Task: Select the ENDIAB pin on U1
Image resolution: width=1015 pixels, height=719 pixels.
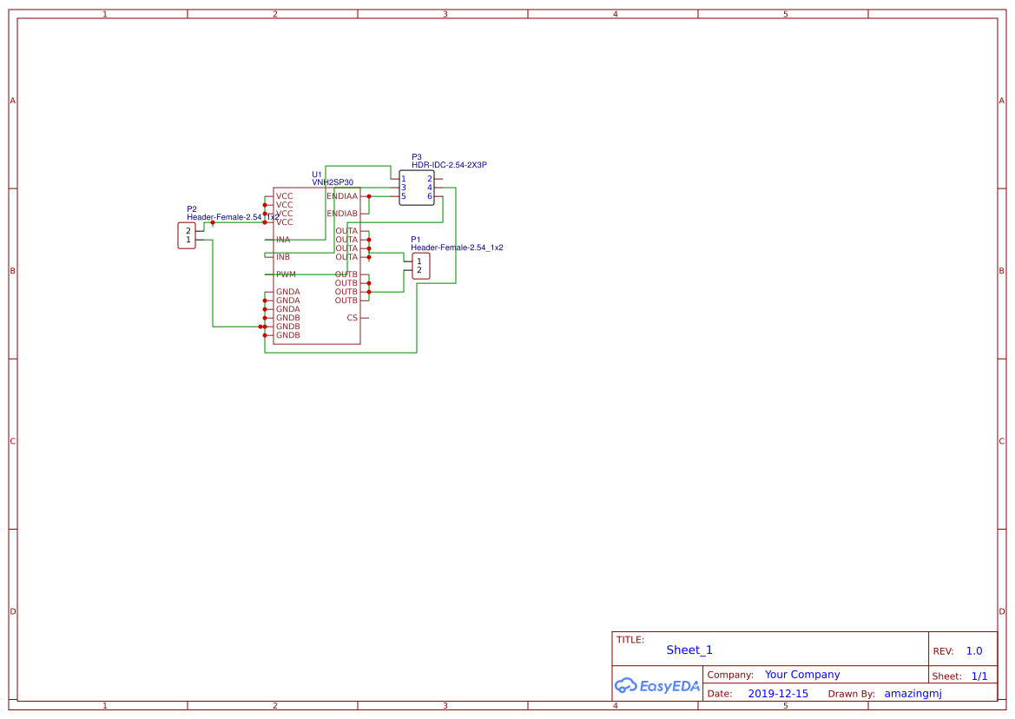Action: [x=342, y=214]
